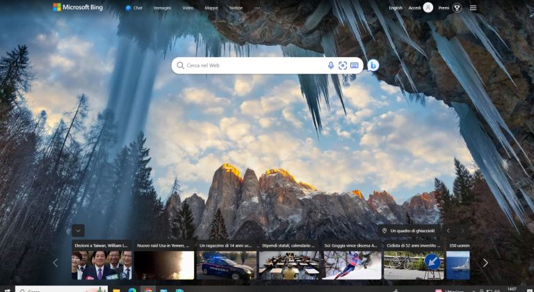Click the microphone voice search icon
Viewport: 534px width, 292px height.
331,65
